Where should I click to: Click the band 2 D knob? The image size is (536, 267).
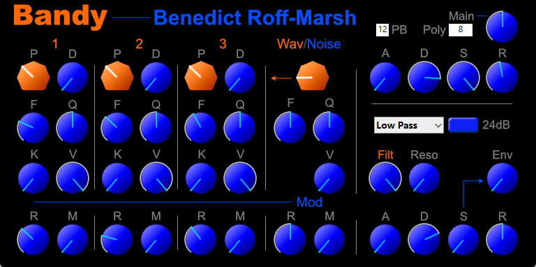point(156,78)
